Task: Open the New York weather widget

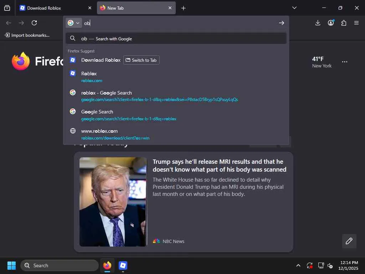Action: click(322, 62)
